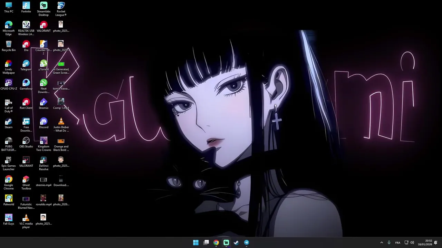Select the Microsoft Edge desktop icon

9,29
